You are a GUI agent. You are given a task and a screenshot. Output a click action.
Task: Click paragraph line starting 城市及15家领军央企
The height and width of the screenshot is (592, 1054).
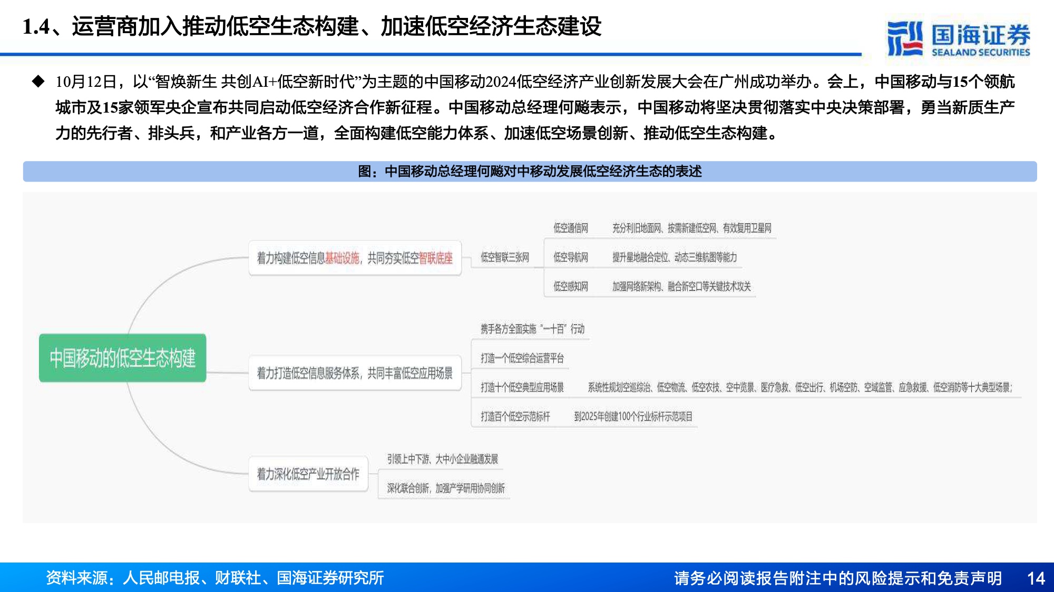(x=535, y=107)
